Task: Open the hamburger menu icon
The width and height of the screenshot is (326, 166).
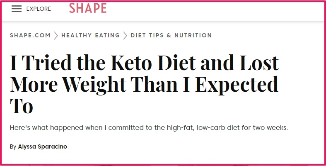Action: (17, 9)
